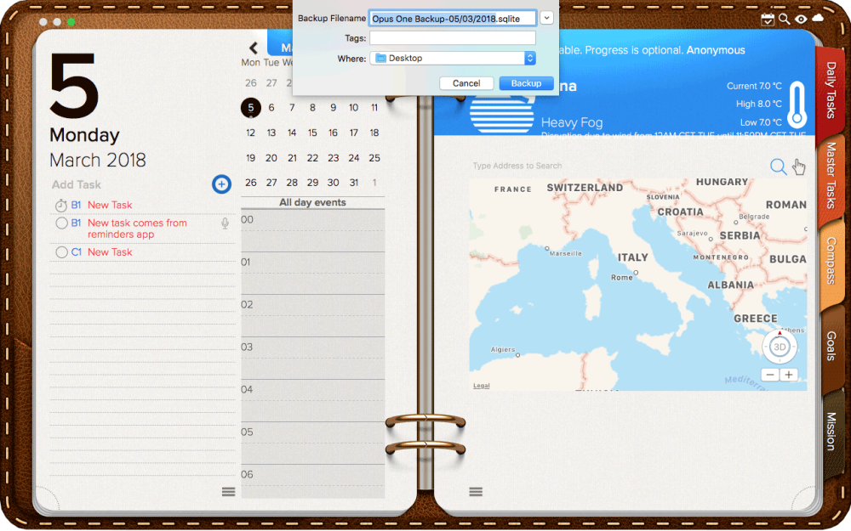Switch to the Compass tab

tap(831, 261)
